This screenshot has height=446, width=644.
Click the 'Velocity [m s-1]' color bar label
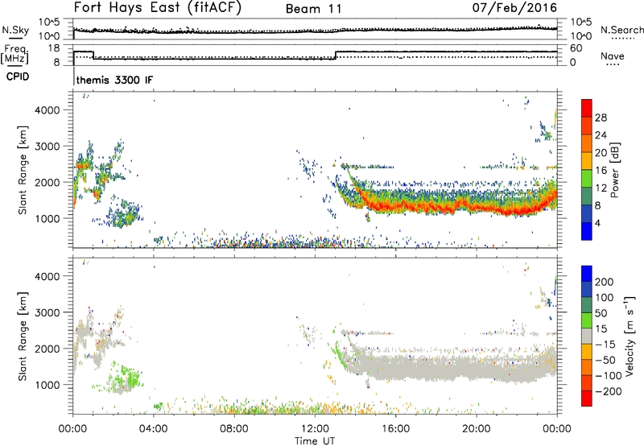629,336
